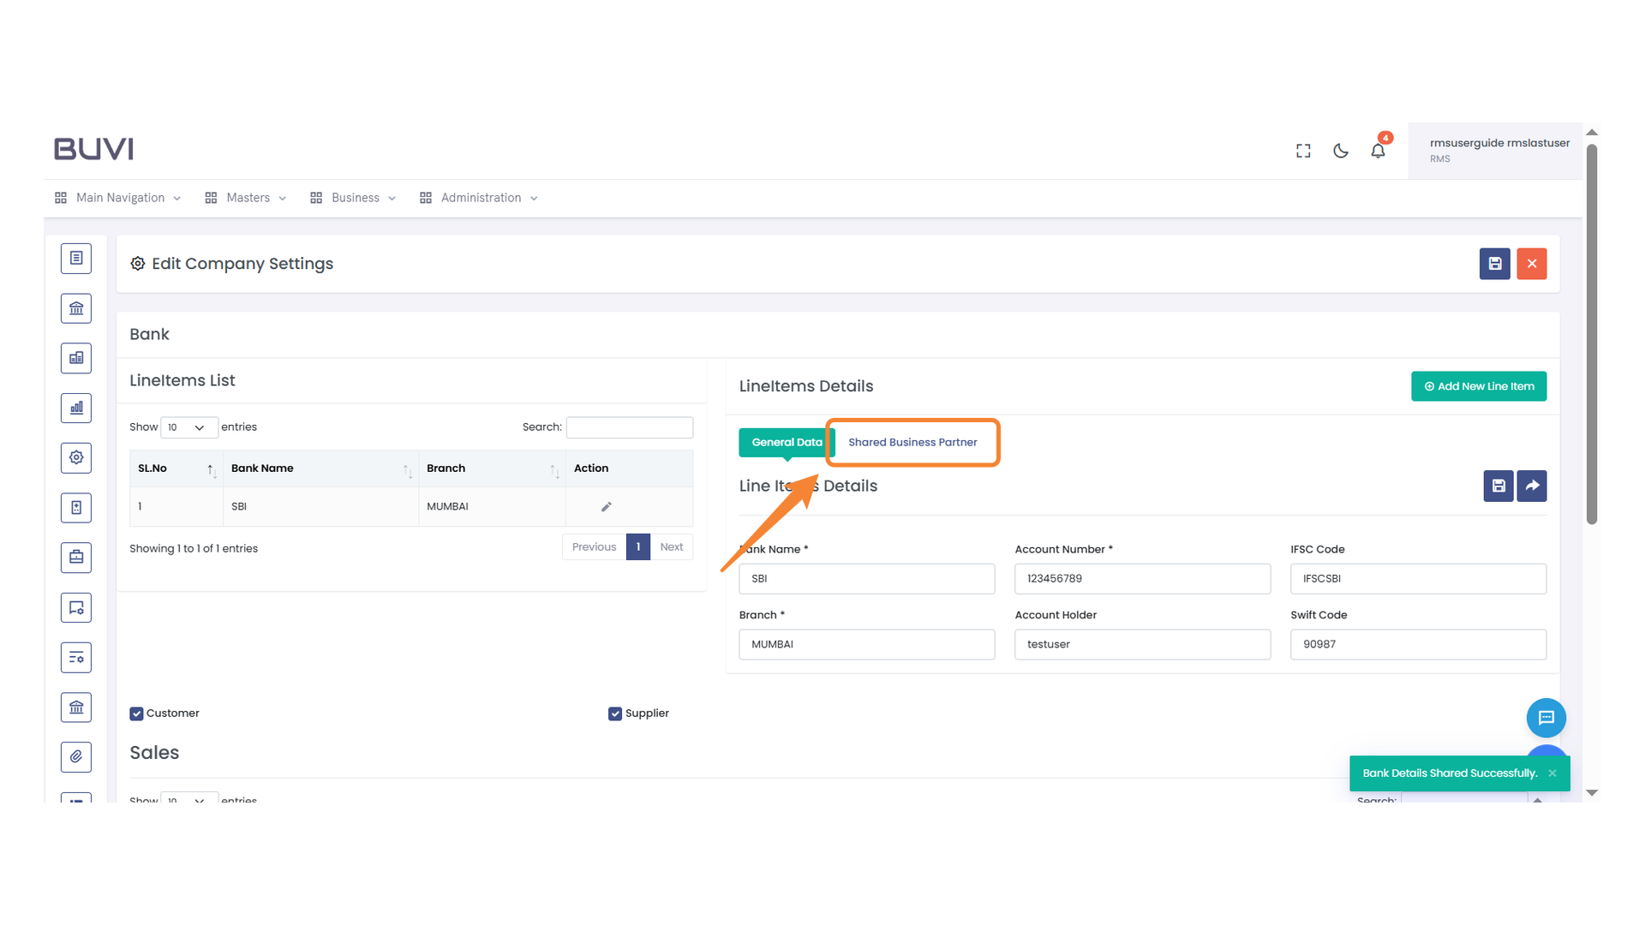Open the Masters navigation dropdown

(246, 198)
